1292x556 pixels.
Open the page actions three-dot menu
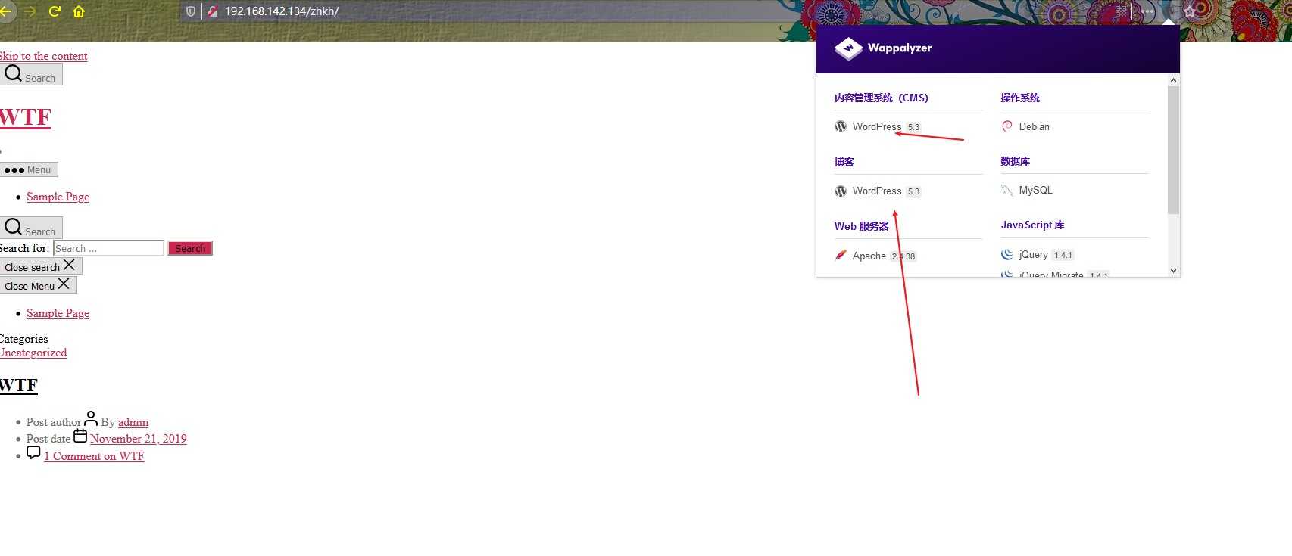(x=1149, y=11)
